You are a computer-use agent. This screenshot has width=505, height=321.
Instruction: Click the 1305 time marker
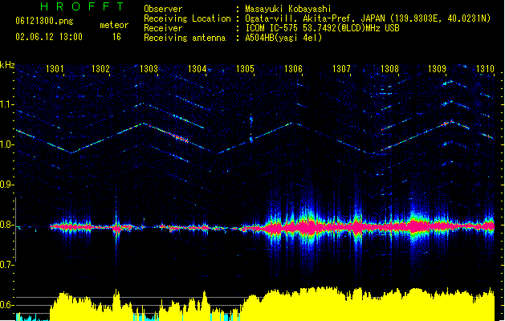click(x=245, y=69)
